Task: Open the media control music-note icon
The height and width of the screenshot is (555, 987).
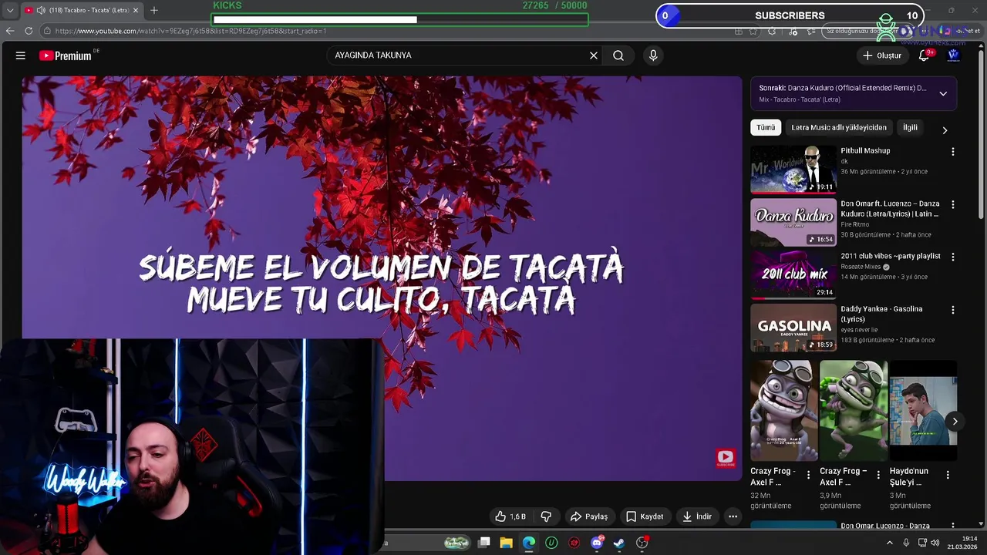Action: click(x=793, y=31)
